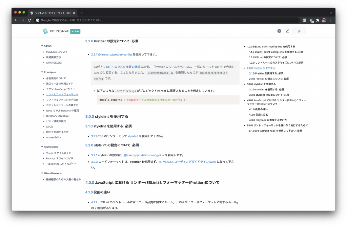
Task: Click the edit pencil icon in header
Action: coord(287,31)
